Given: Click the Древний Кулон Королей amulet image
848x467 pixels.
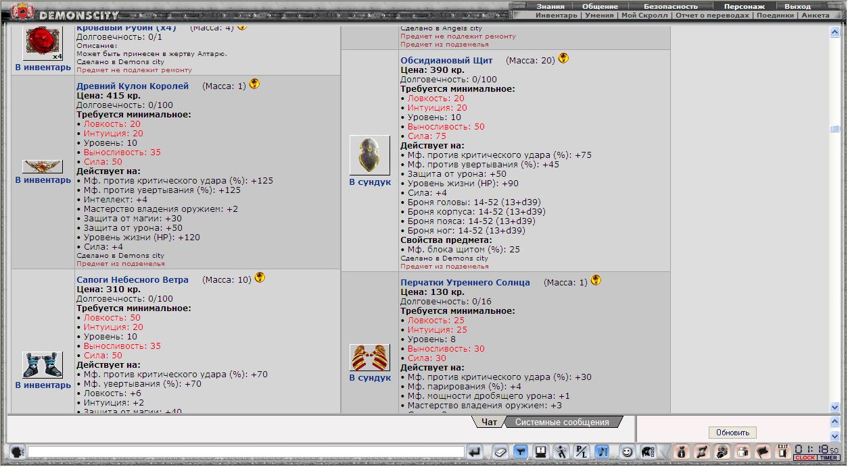Looking at the screenshot, I should [x=43, y=167].
